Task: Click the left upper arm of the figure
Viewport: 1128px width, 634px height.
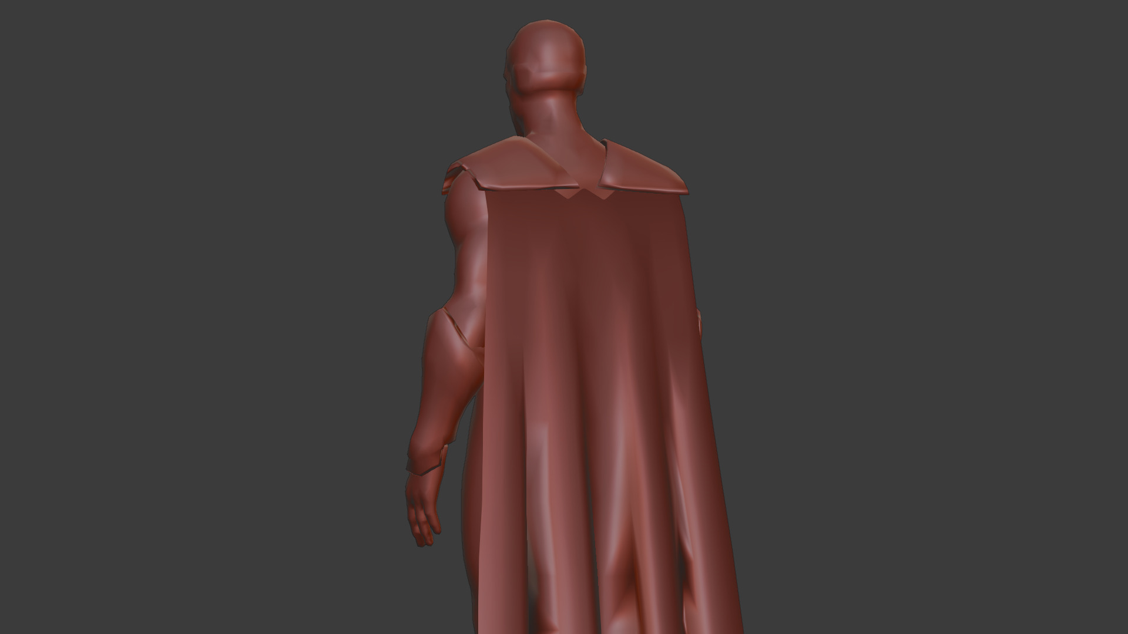Action: coord(469,247)
